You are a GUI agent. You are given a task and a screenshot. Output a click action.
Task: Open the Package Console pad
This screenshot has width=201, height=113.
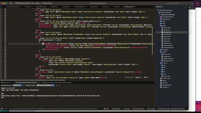(139, 109)
